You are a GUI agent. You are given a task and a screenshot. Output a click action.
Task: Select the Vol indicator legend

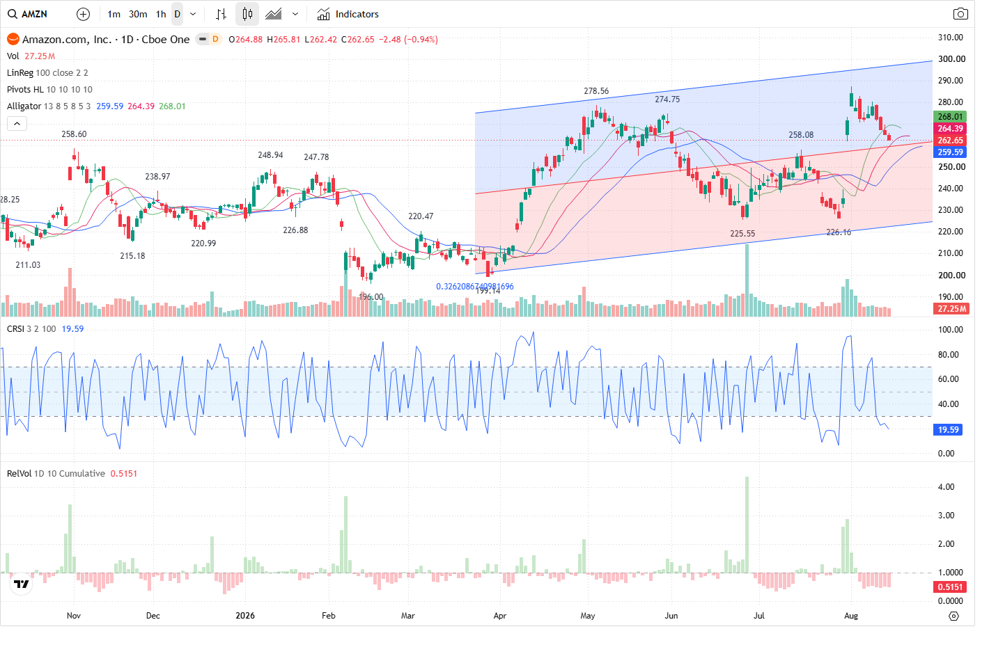13,56
